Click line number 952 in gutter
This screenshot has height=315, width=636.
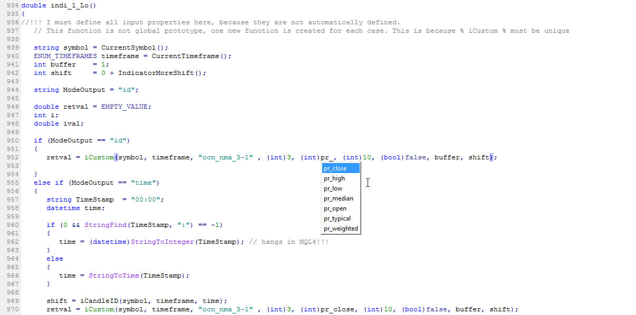click(x=13, y=157)
